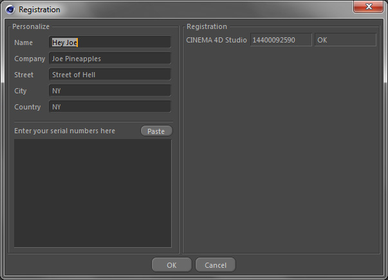This screenshot has width=388, height=280.
Task: Click the Name label text
Action: click(24, 42)
